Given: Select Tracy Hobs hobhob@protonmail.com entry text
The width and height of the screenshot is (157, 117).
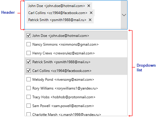Looking at the screenshot, I should coord(64,97).
